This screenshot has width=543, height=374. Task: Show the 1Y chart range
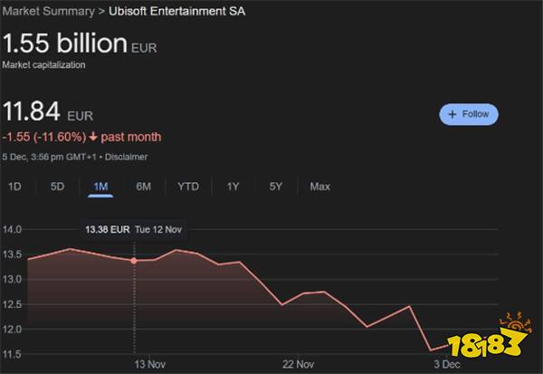click(233, 187)
